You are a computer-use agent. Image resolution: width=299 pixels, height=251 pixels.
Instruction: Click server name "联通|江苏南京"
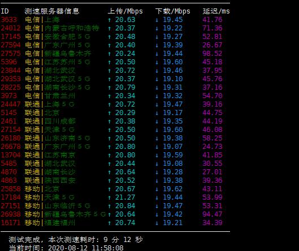coord(50,155)
